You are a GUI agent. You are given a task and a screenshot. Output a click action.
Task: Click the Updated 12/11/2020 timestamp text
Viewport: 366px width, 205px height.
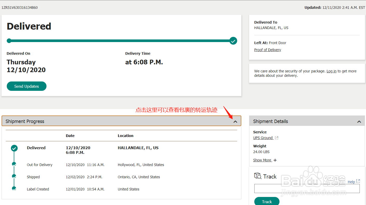335,8
